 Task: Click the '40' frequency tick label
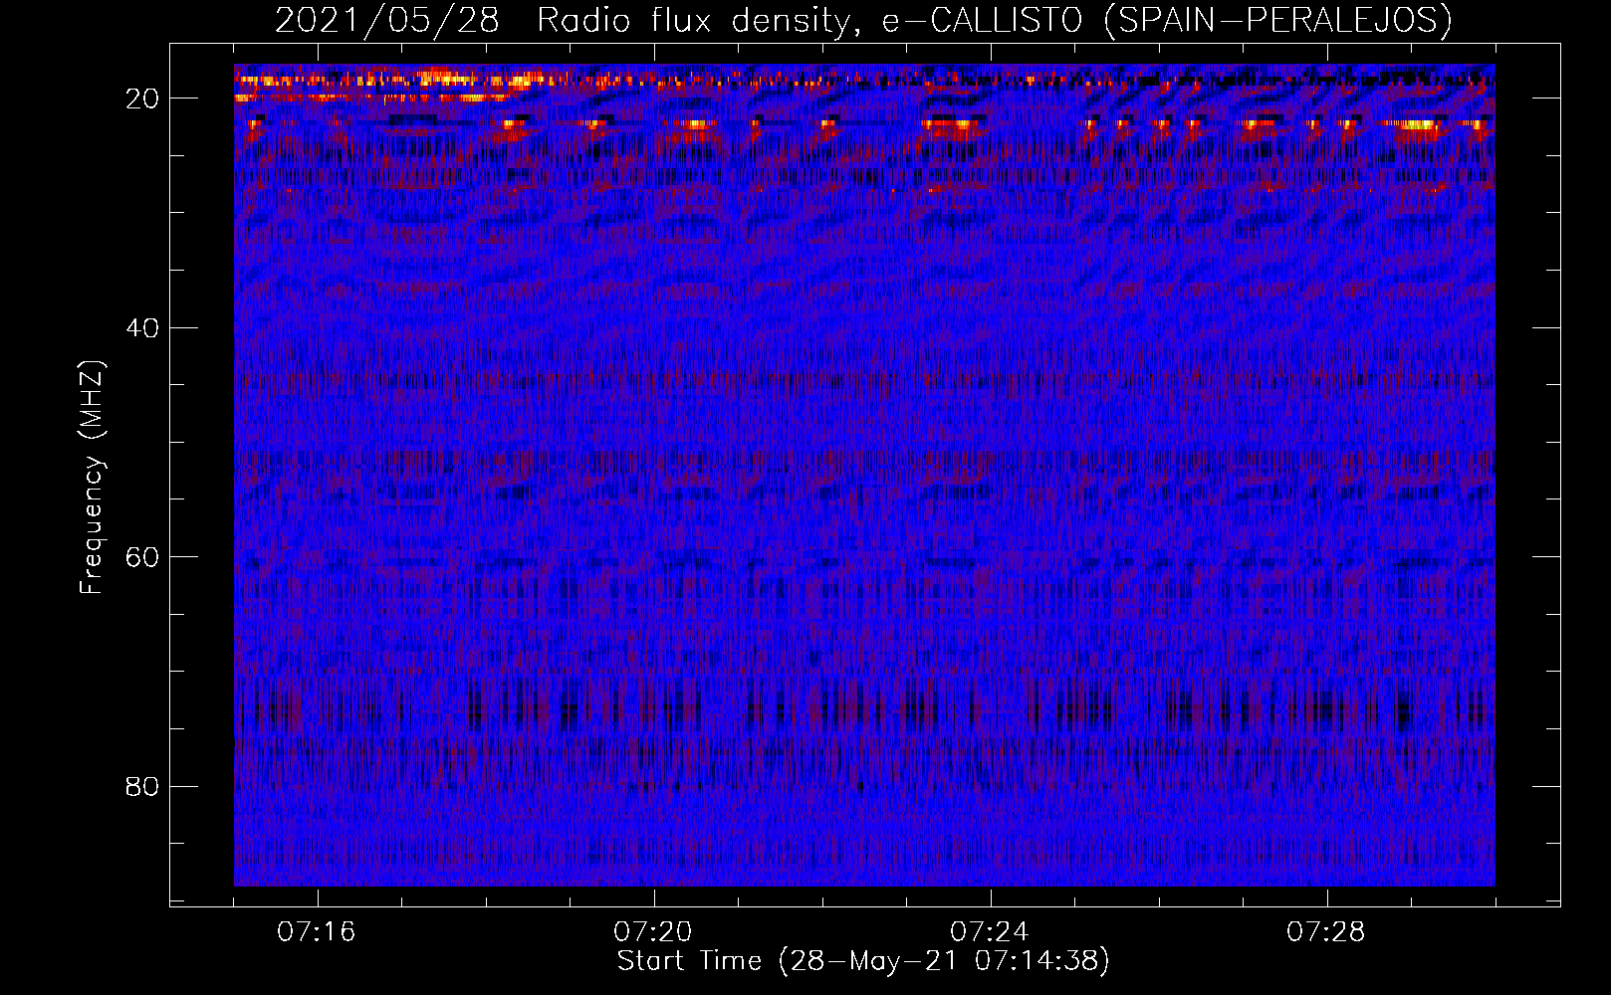coord(143,327)
